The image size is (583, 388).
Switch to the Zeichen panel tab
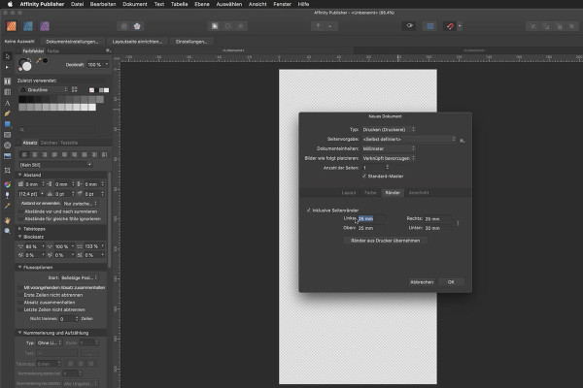(49, 143)
